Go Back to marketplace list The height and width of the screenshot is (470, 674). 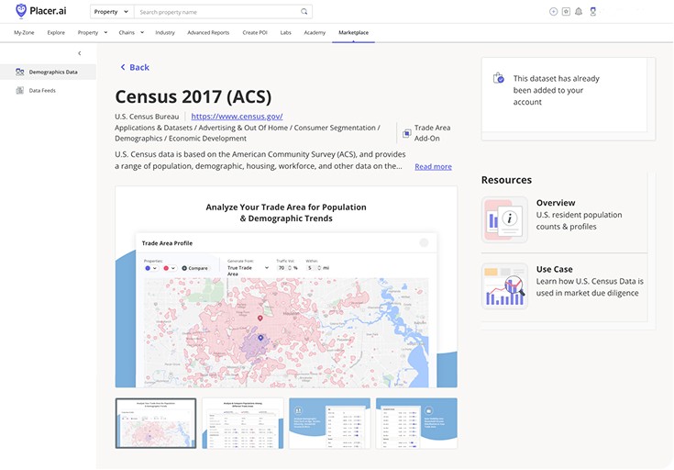135,67
